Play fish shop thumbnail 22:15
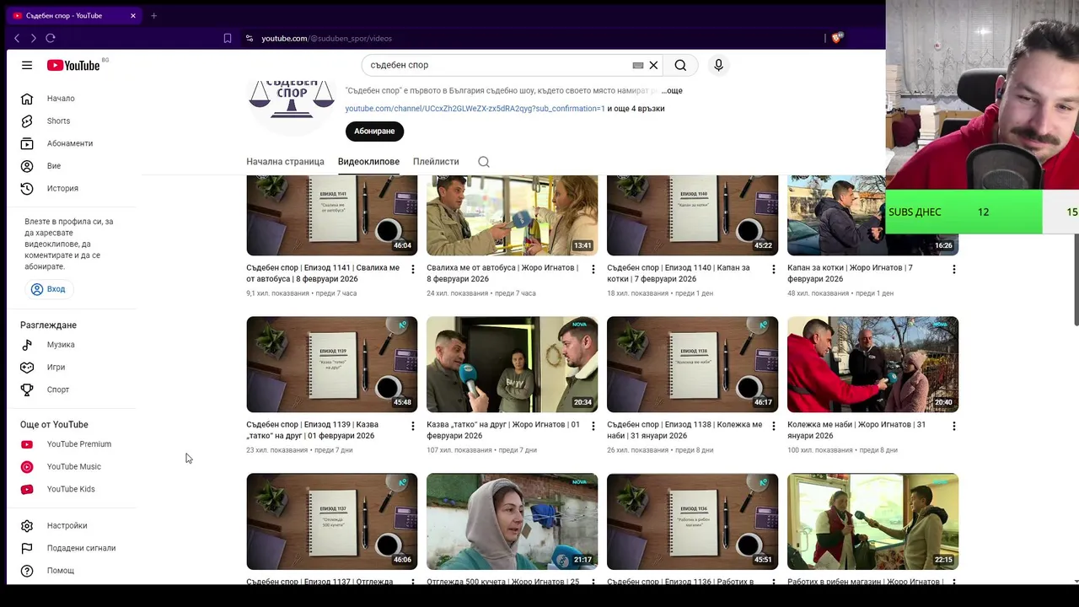1079x607 pixels. pyautogui.click(x=872, y=521)
